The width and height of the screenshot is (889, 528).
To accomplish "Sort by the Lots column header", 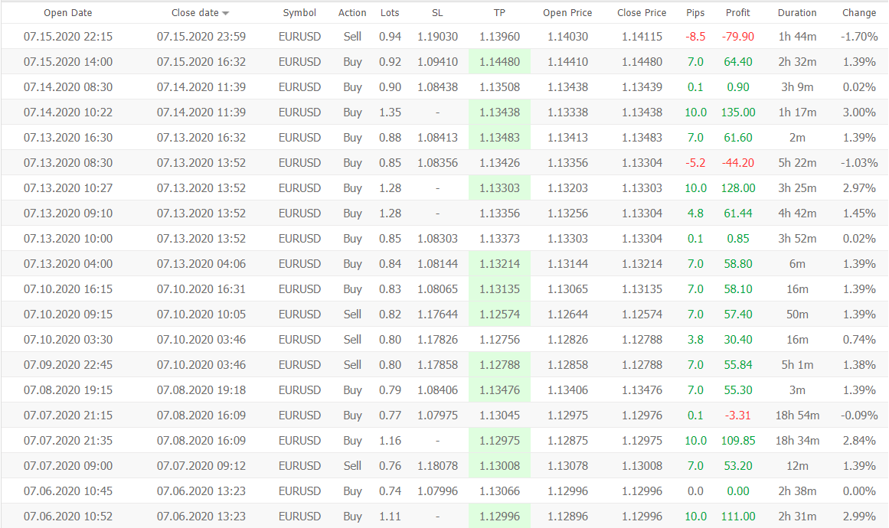I will coord(390,12).
